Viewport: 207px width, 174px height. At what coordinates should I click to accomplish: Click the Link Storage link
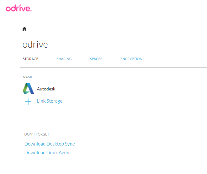click(50, 101)
